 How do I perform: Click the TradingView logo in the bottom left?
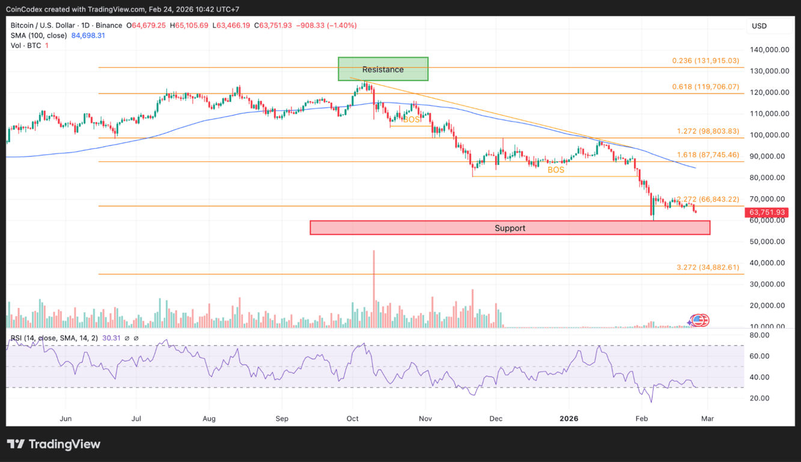pyautogui.click(x=54, y=444)
